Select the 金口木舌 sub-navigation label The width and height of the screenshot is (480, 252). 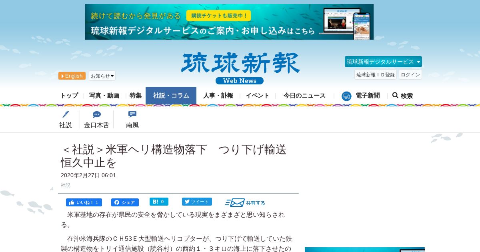[x=97, y=125]
